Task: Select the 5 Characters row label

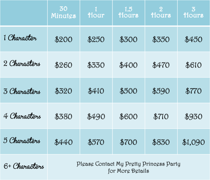Action: (22, 140)
